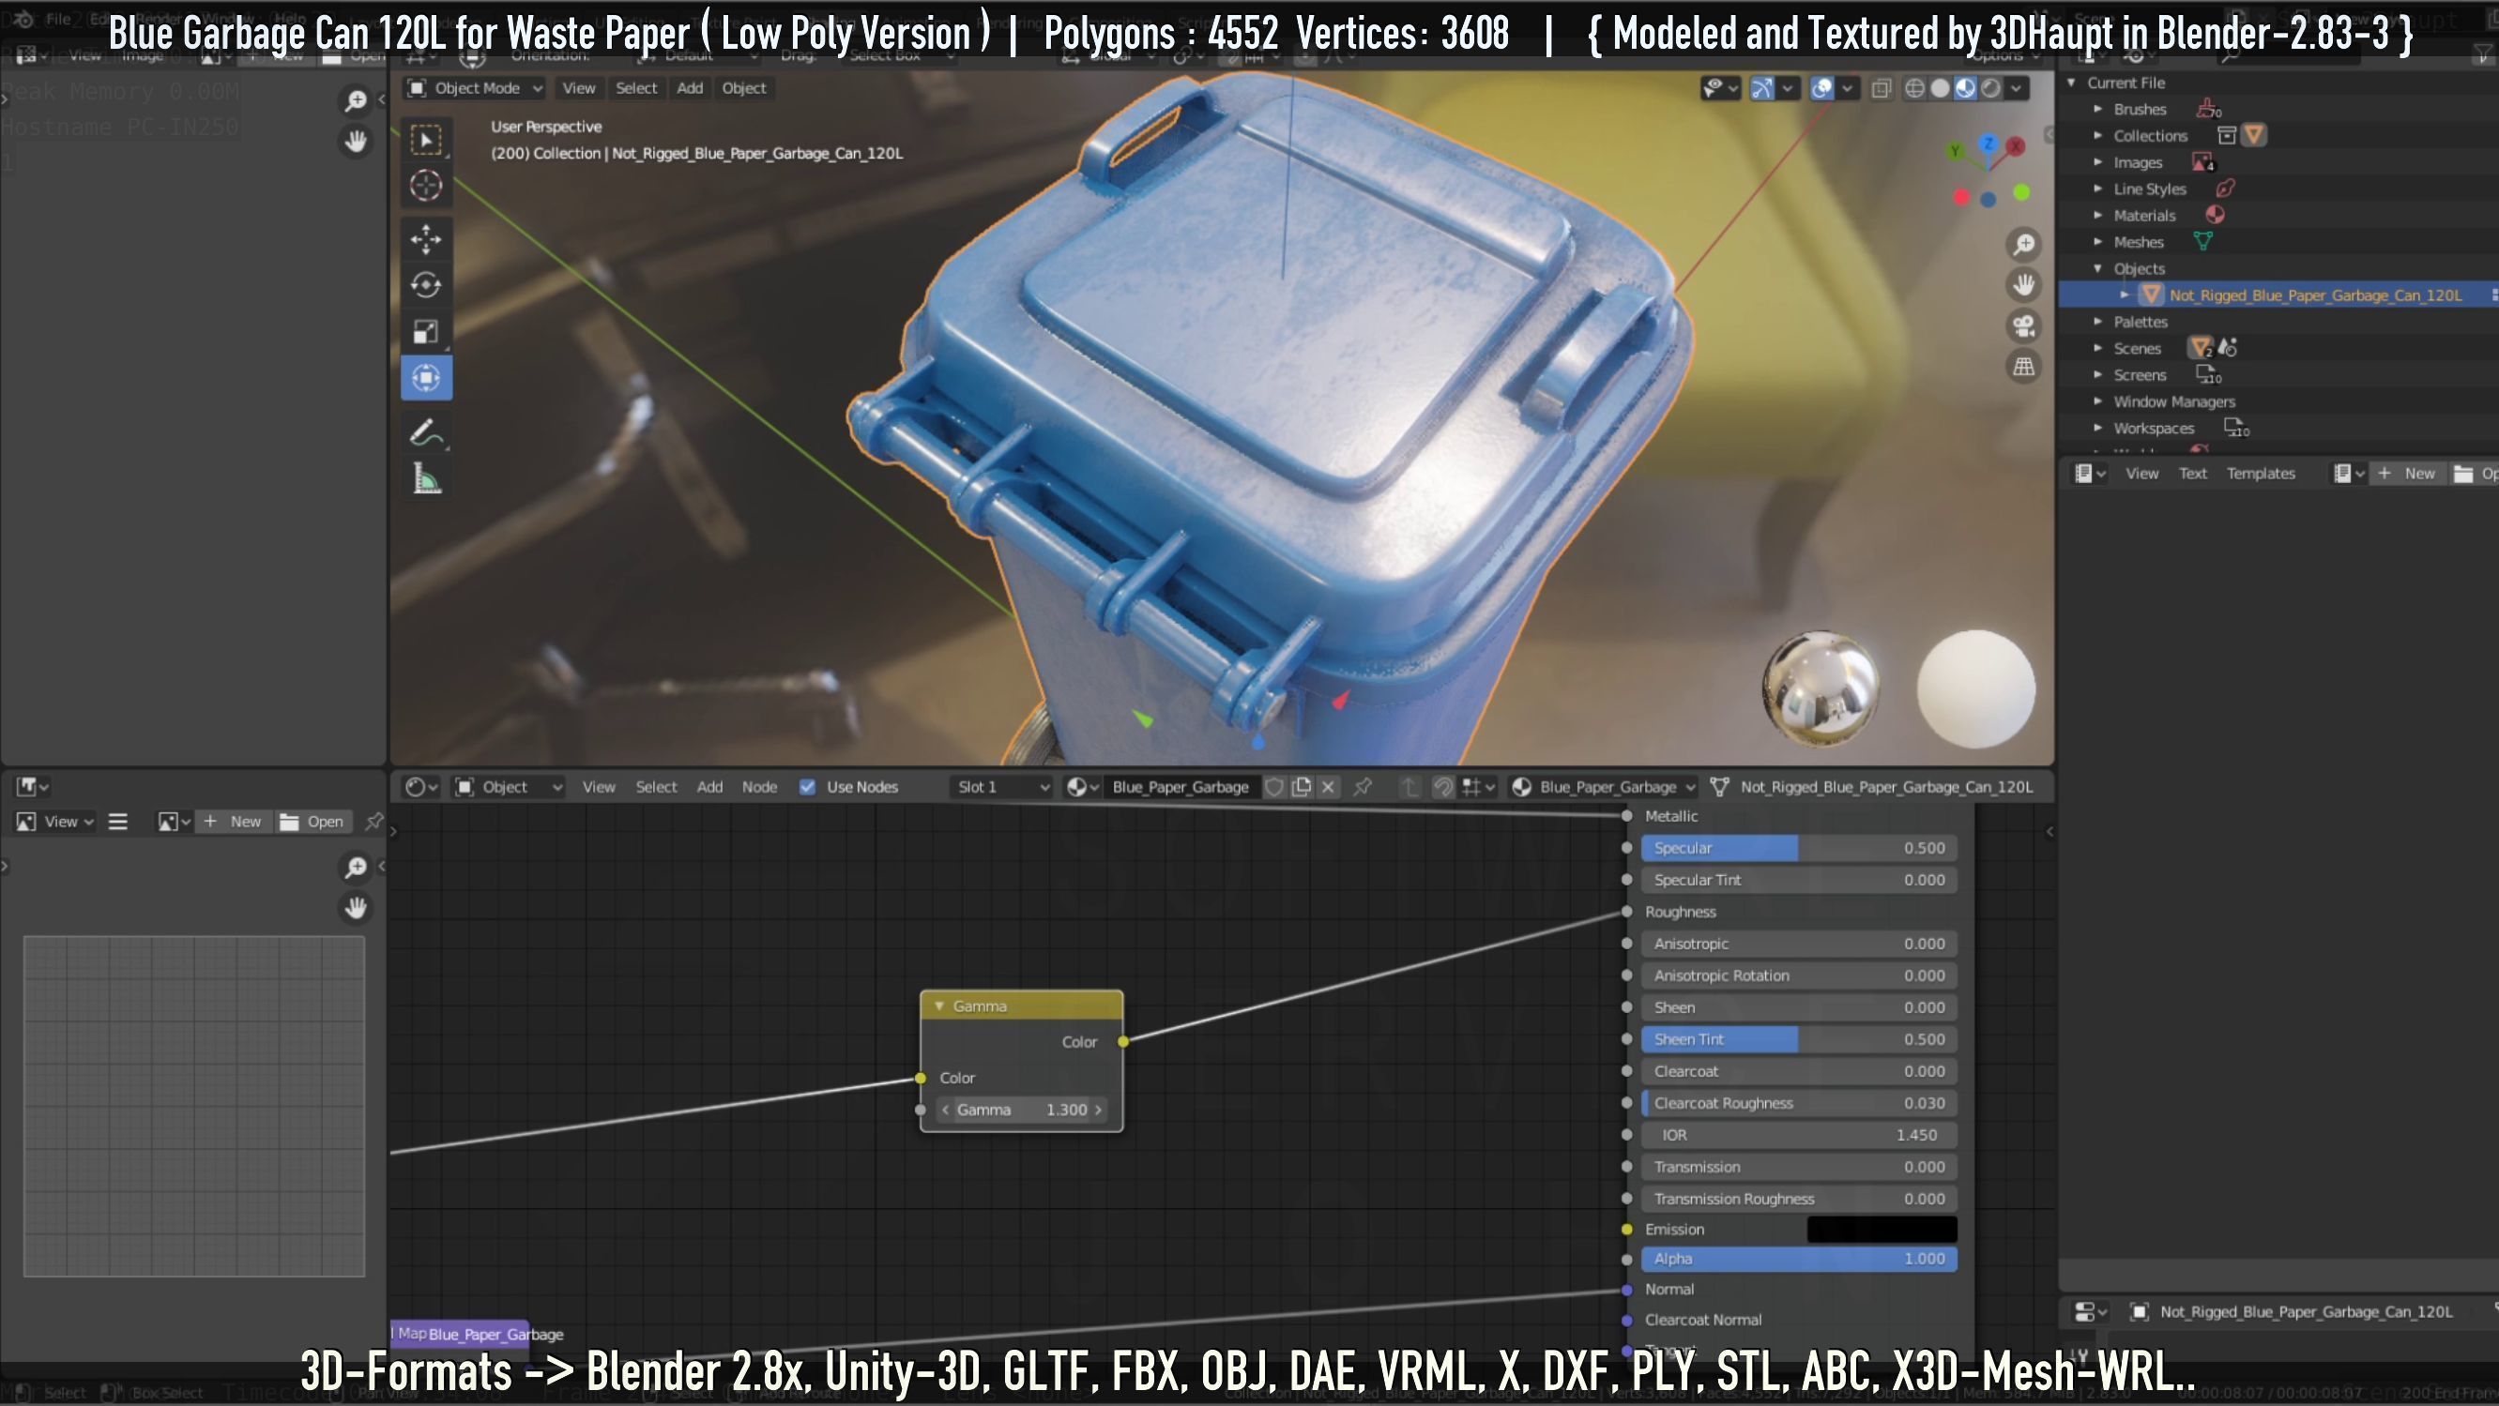Image resolution: width=2499 pixels, height=1406 pixels.
Task: Adjust the Sheen Tint slider
Action: click(x=1800, y=1039)
